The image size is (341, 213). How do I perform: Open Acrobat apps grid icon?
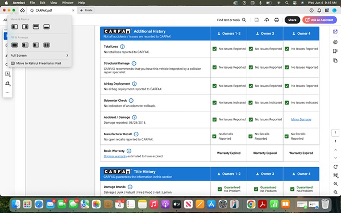click(327, 10)
